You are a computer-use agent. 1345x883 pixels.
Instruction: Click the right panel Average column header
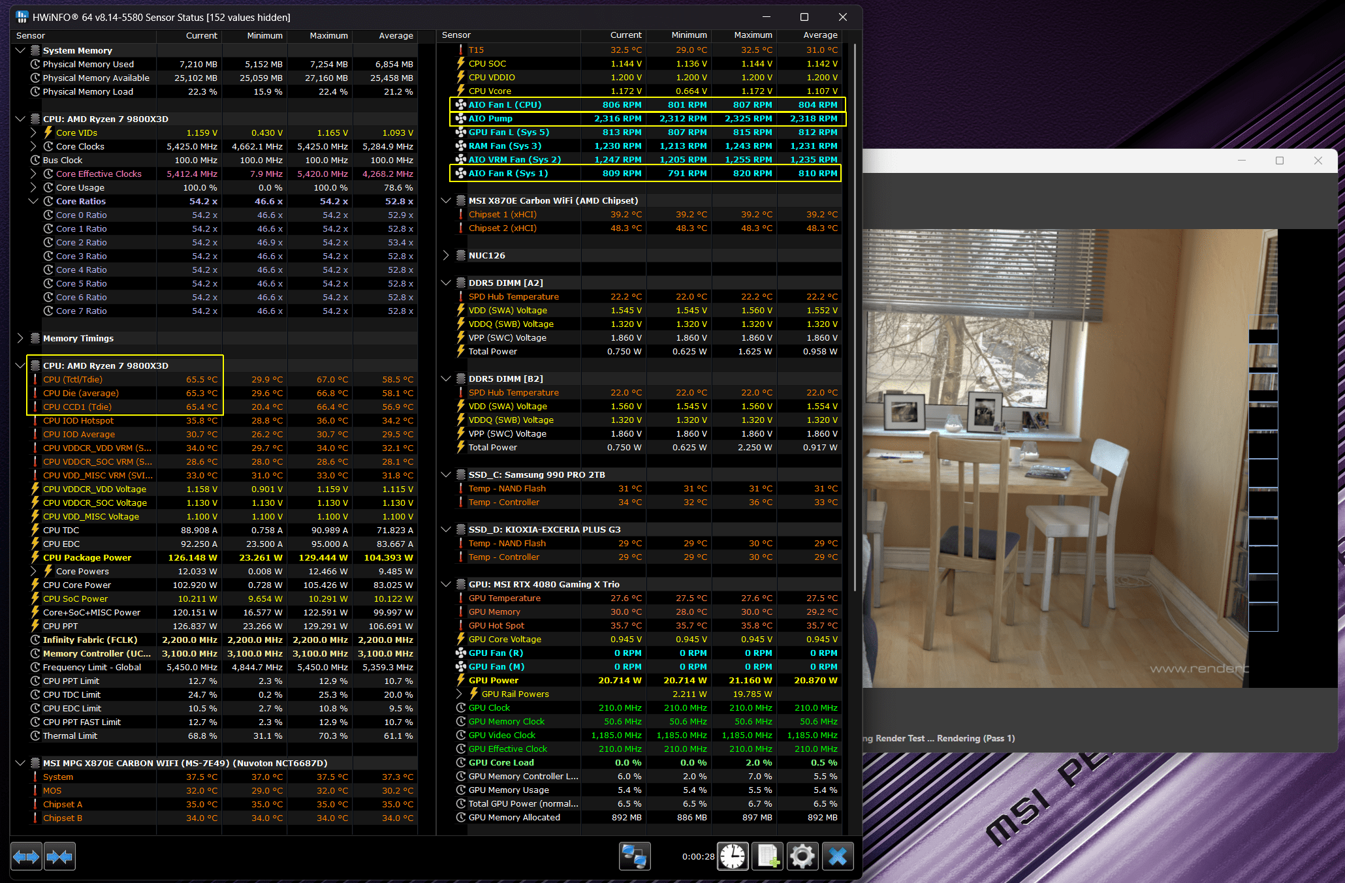(x=819, y=35)
